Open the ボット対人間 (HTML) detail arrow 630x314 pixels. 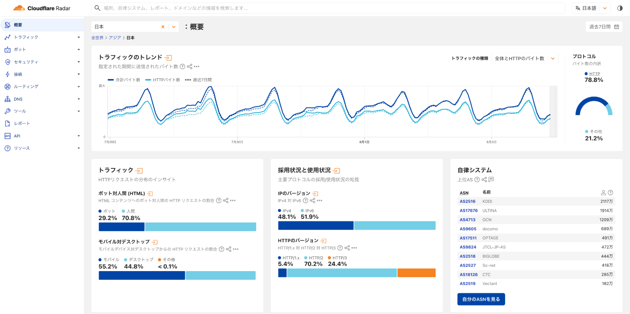click(x=150, y=194)
